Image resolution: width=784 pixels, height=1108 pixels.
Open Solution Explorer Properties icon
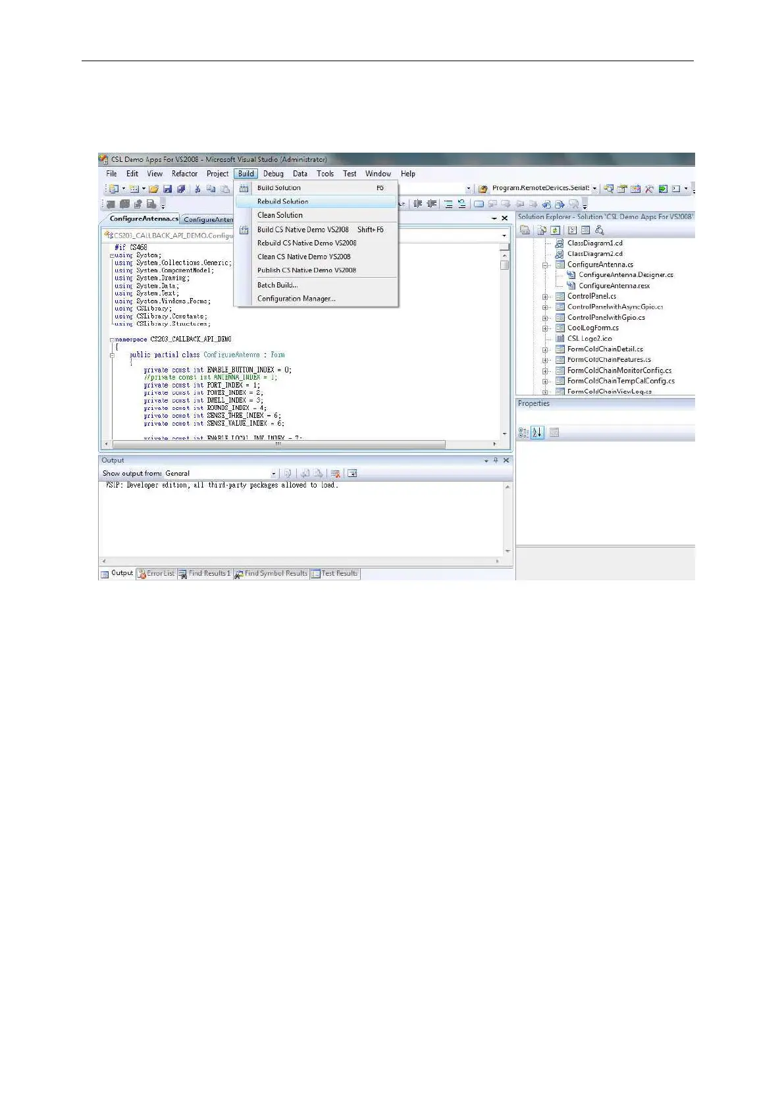point(525,230)
